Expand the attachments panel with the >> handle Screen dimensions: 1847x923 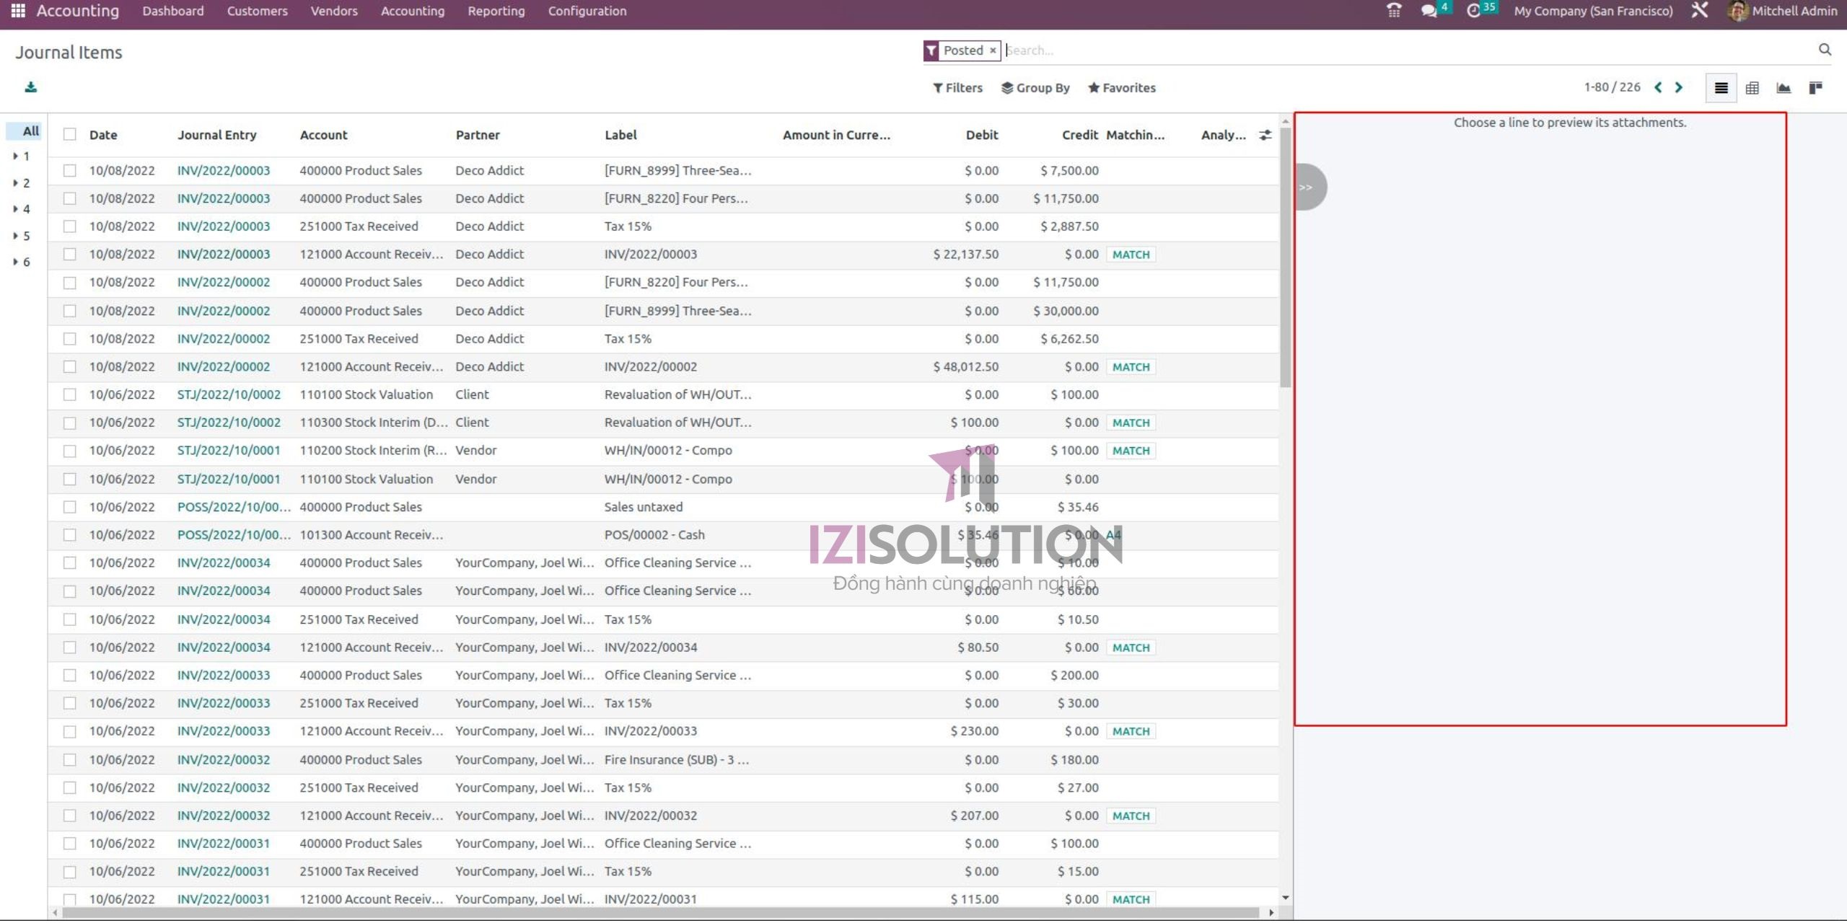pos(1307,186)
